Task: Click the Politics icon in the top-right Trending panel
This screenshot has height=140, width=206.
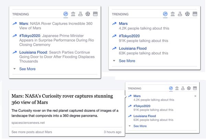Action: [173, 14]
